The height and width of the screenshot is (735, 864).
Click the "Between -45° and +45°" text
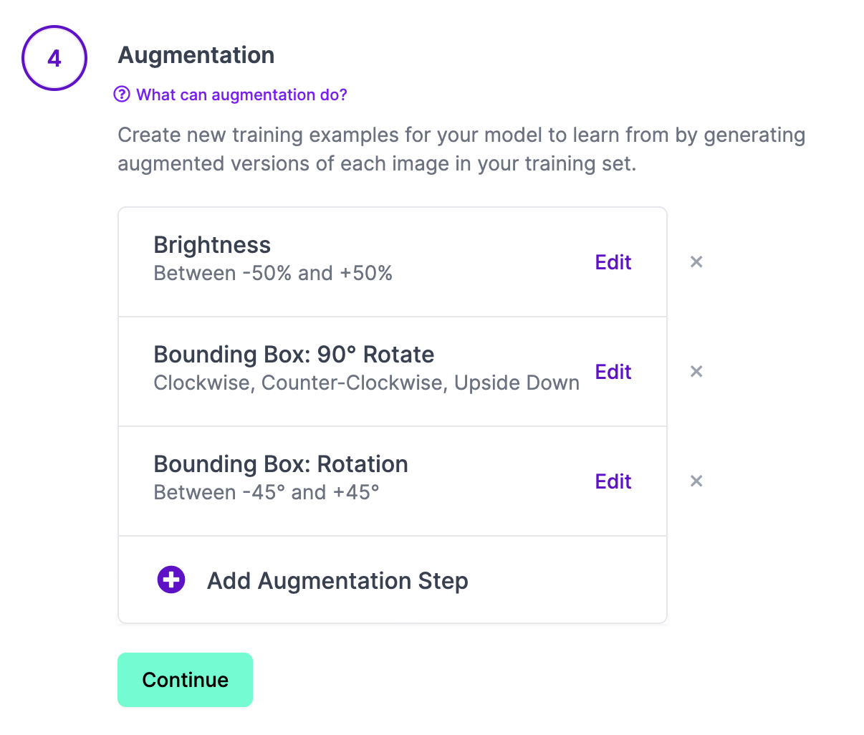(x=267, y=493)
